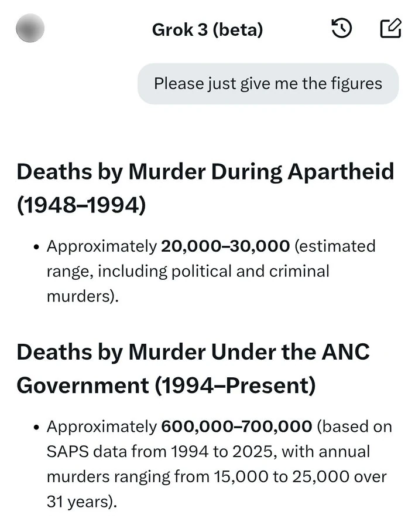
Task: Select the bold 600,000–700,000 figure
Action: coord(237,427)
